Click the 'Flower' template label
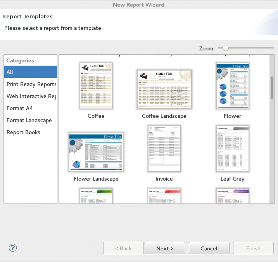Screen dimensions: 278x262 (x=232, y=116)
